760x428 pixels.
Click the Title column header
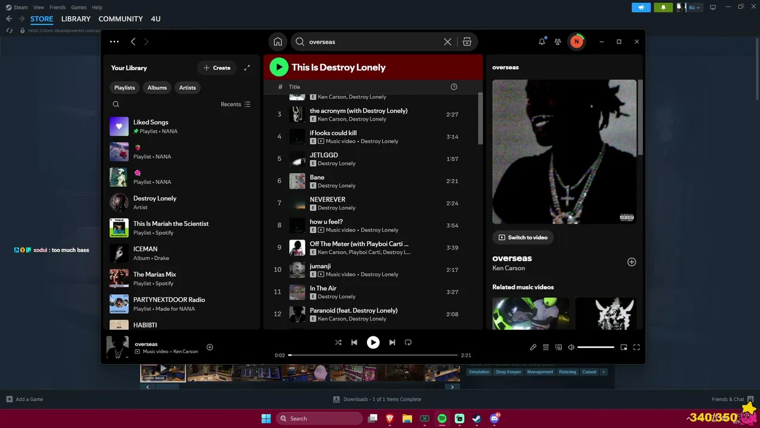[x=294, y=87]
